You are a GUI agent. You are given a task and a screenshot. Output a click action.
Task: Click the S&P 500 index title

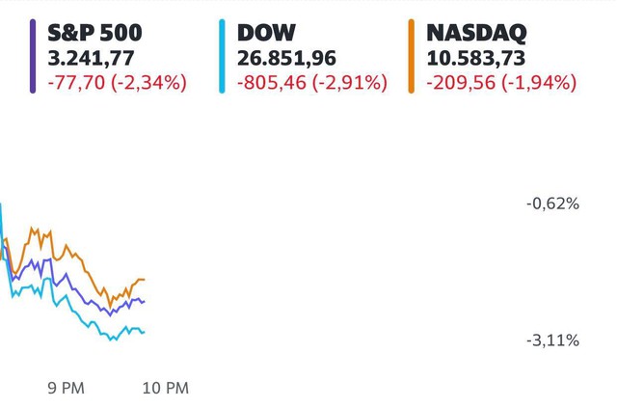tap(94, 32)
